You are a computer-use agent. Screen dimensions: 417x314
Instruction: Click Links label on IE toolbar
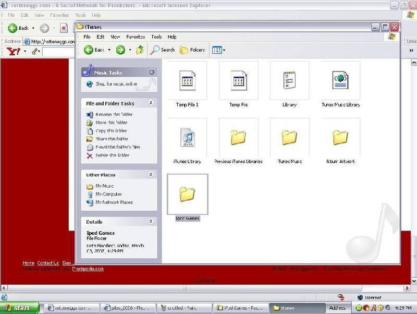click(x=411, y=41)
